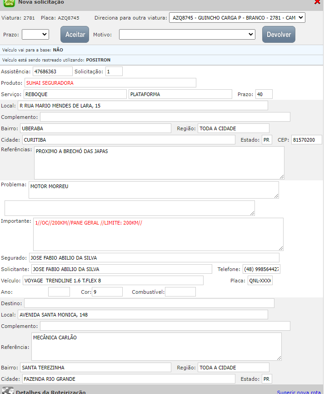Click the Devolver button
This screenshot has width=324, height=394.
coord(279,35)
